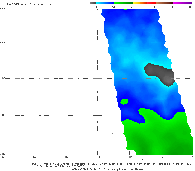
Task: Click the swath time label '18:34'
Action: click(141, 160)
